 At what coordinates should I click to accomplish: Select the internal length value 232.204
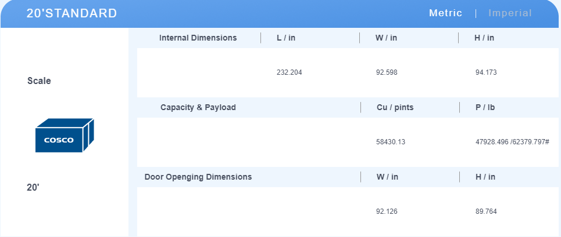pos(289,72)
